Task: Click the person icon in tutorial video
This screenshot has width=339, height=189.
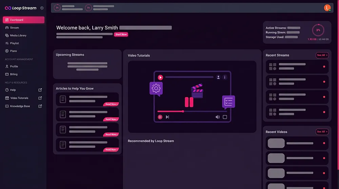Action: click(218, 77)
